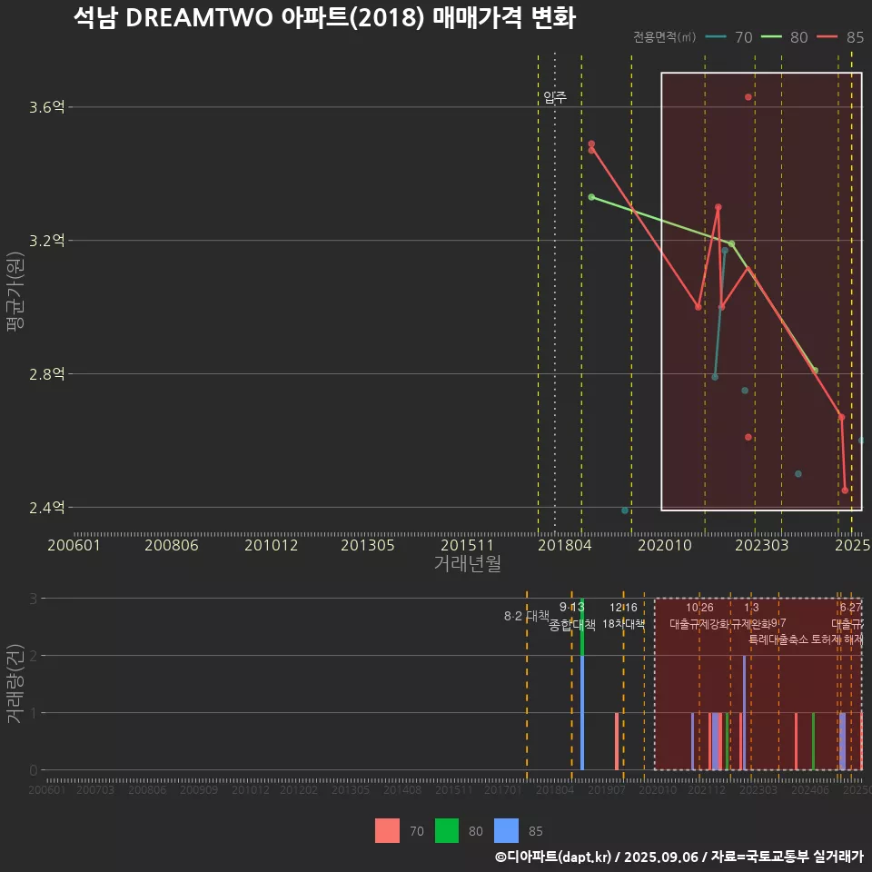Click the blue 85 swatch in the bottom legend
The width and height of the screenshot is (872, 872).
(506, 831)
